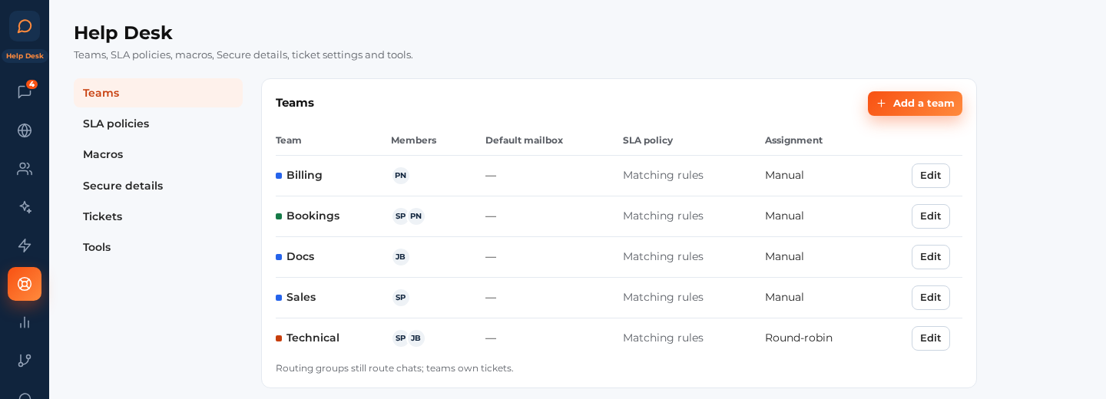Switch to Macros section
The image size is (1106, 399).
[158, 154]
